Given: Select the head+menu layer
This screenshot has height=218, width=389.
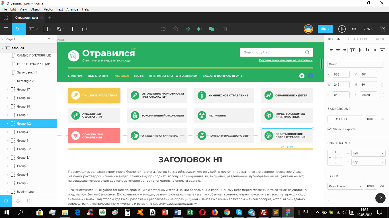Looking at the screenshot, I should [28, 192].
